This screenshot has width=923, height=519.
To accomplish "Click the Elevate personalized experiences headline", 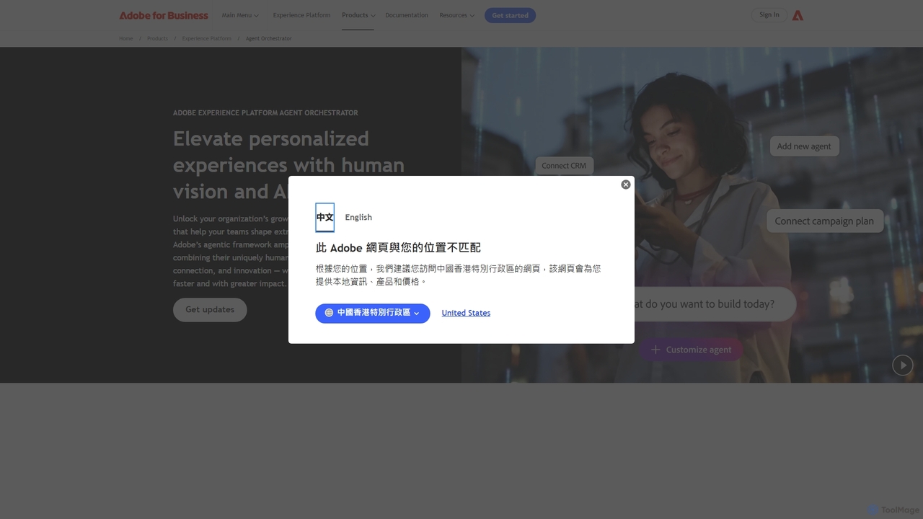I will [x=288, y=165].
